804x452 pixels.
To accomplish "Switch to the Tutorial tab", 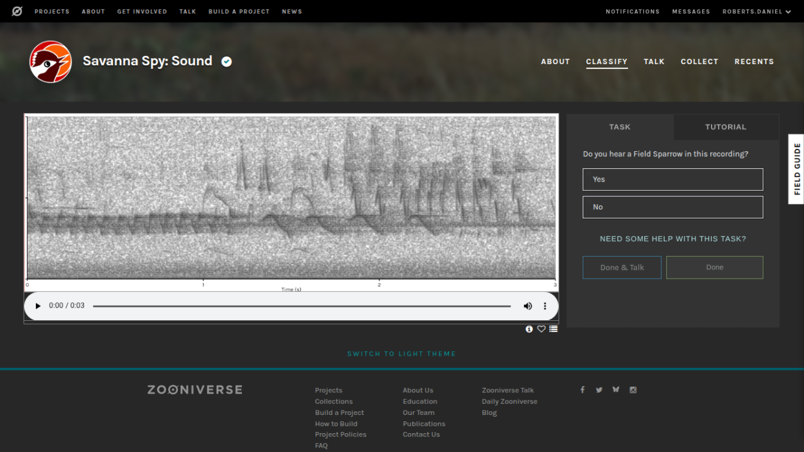I will (x=725, y=127).
